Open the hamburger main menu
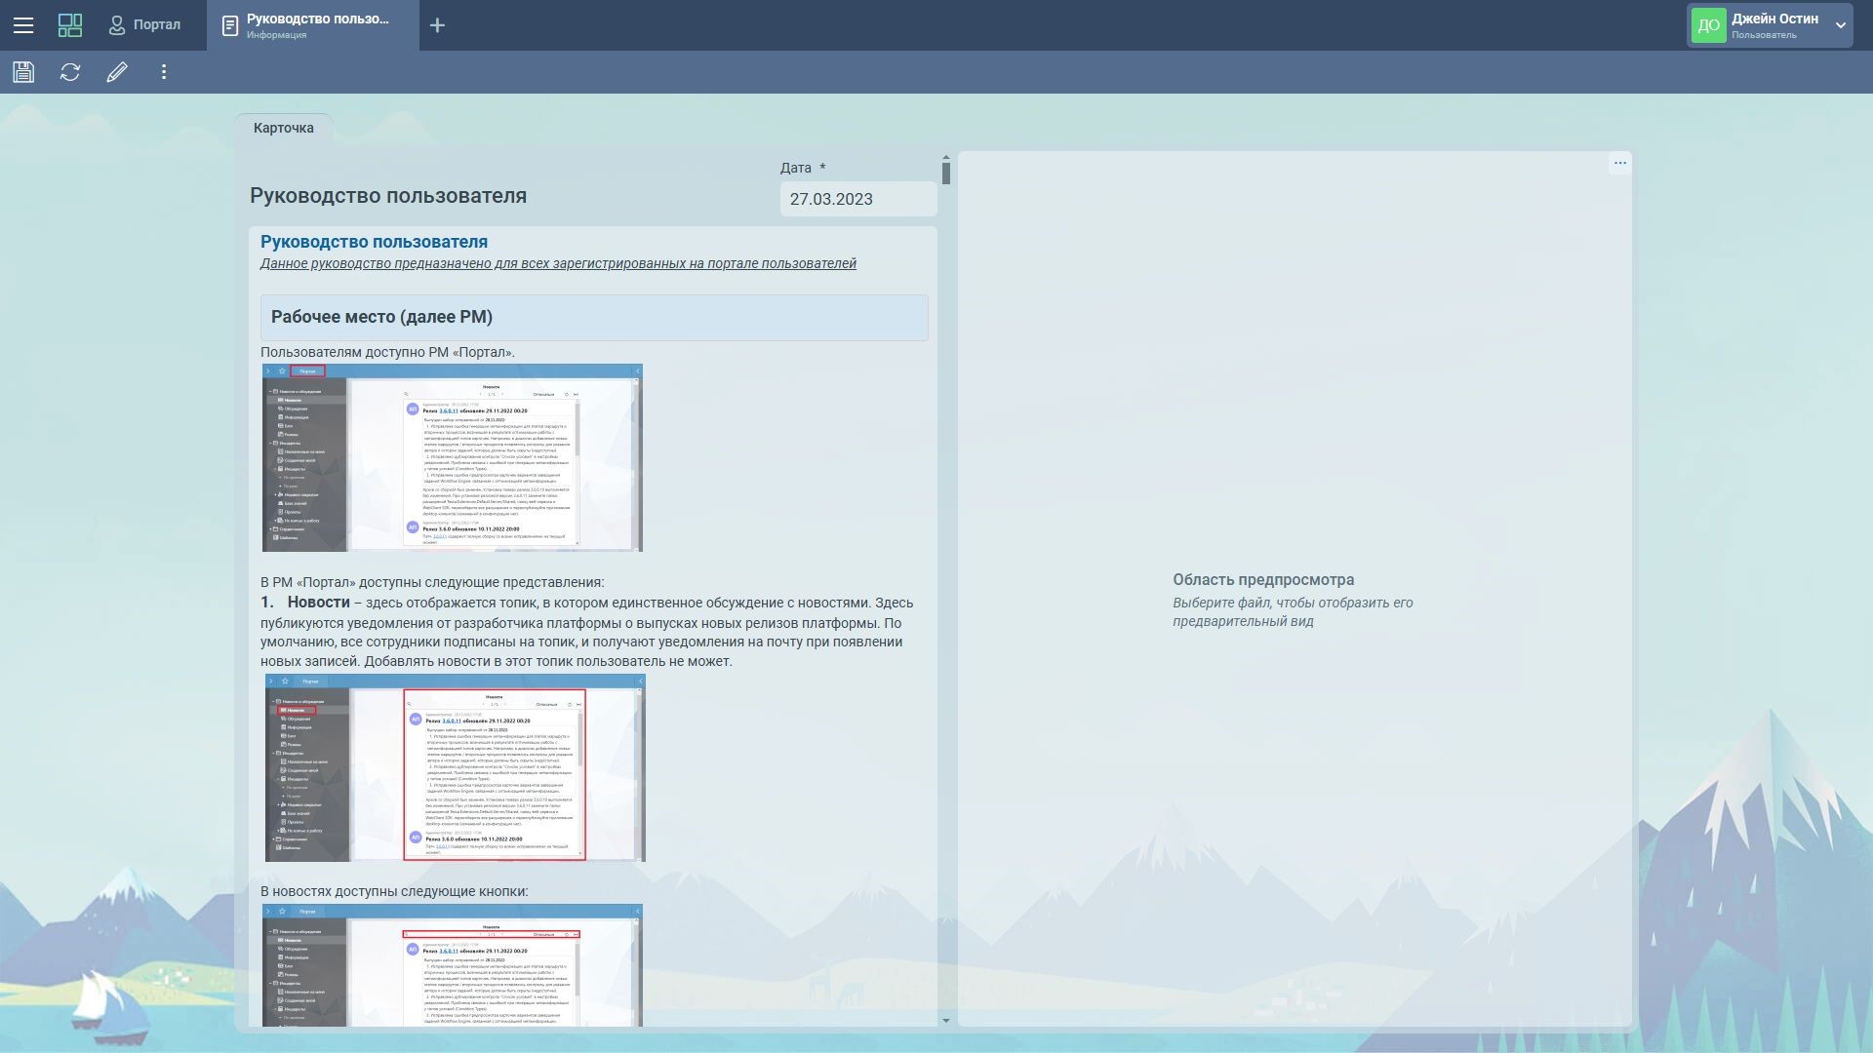1873x1053 pixels. coord(23,25)
